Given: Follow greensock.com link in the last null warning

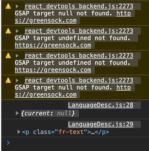Looking at the screenshot, I should coord(46,95).
